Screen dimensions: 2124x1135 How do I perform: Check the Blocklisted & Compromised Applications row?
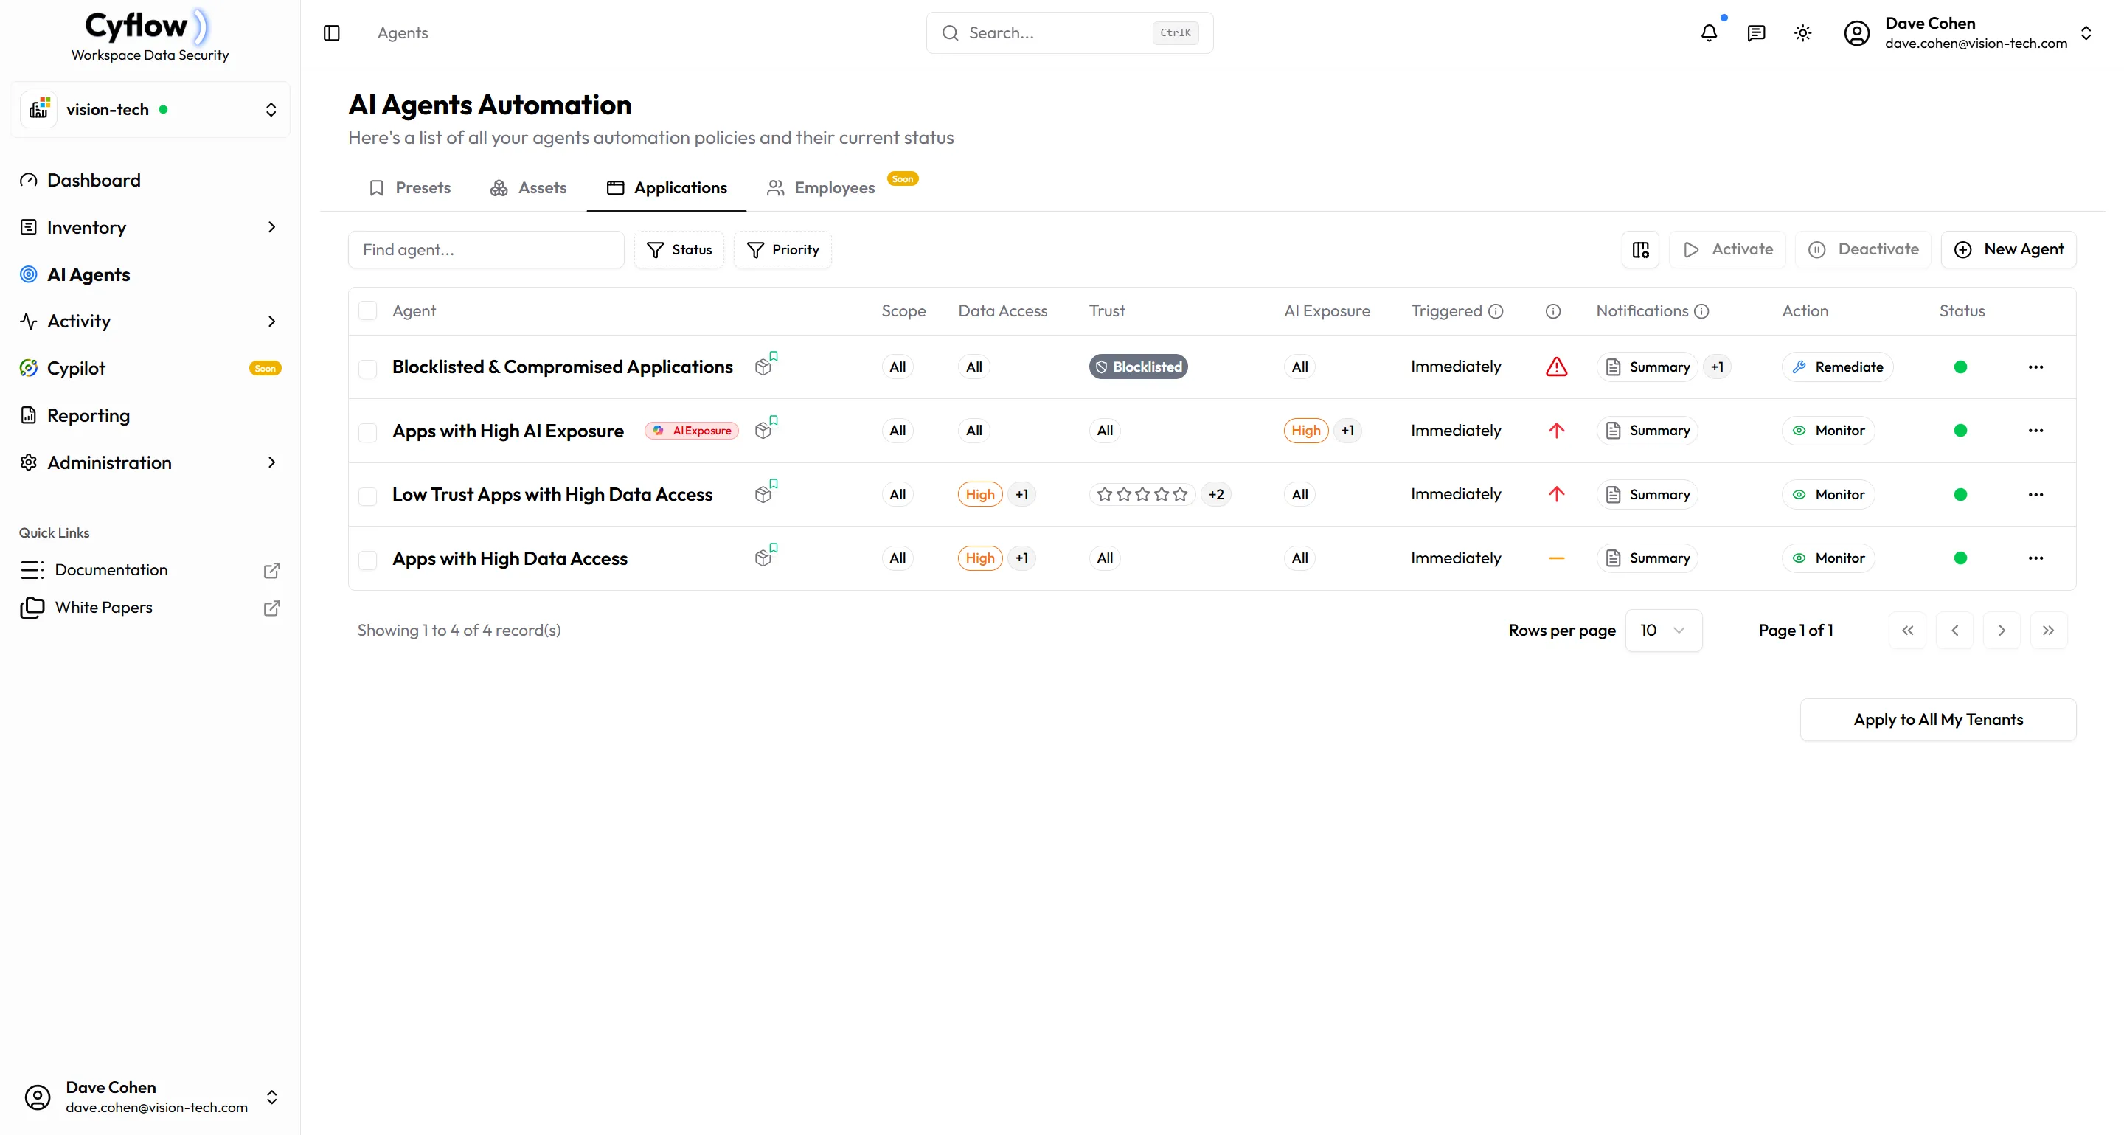point(369,367)
